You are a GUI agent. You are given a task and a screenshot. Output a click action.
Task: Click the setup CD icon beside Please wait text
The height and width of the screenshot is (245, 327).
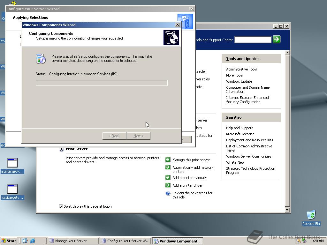pyautogui.click(x=41, y=59)
